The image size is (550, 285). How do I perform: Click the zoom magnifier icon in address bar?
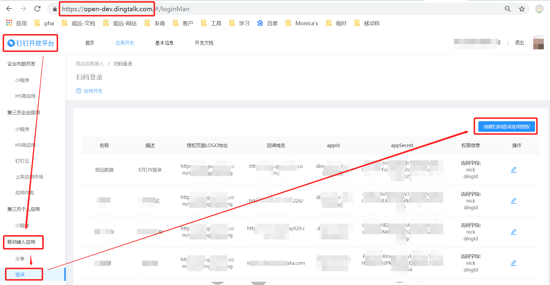(508, 9)
